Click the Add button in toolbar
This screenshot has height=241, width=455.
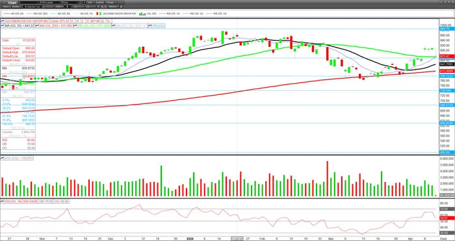pyautogui.click(x=91, y=3)
